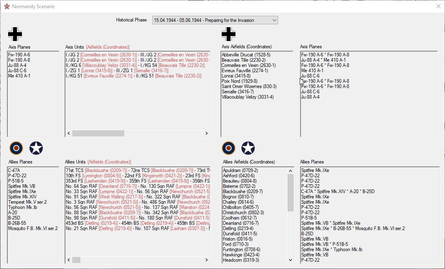
Task: Select Funtington (0708-6) airfield
Action: [x=255, y=250]
